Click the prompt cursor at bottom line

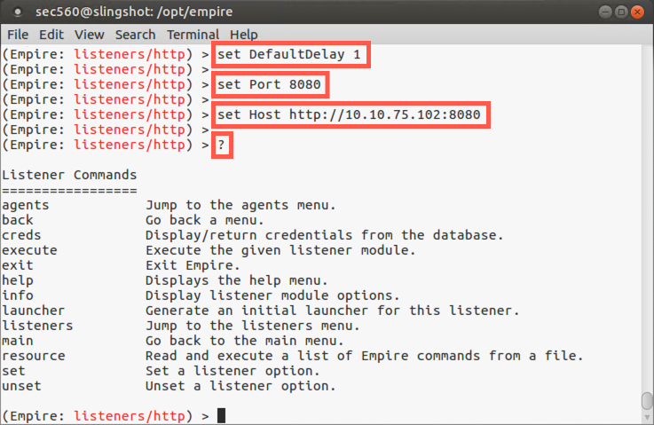tap(222, 416)
